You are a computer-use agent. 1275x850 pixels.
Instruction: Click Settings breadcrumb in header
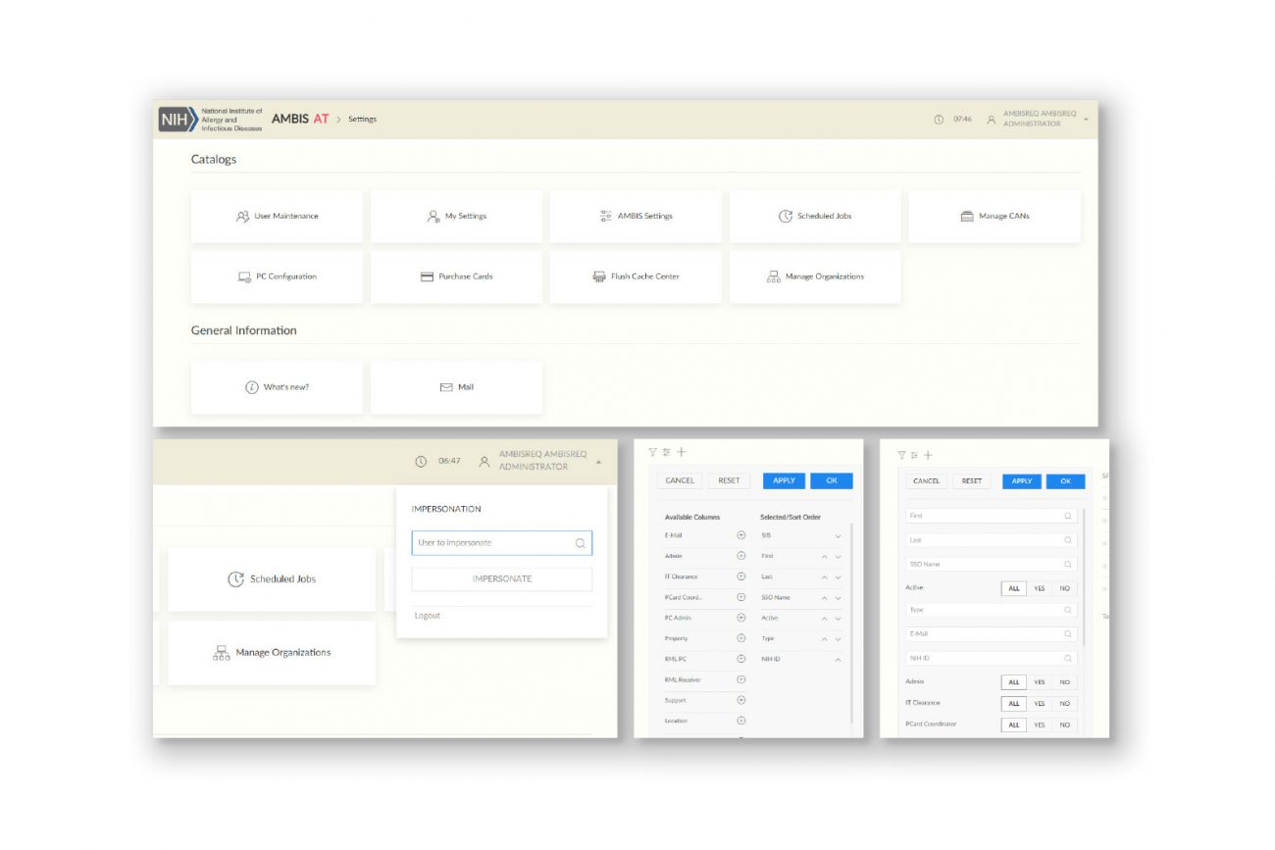362,120
